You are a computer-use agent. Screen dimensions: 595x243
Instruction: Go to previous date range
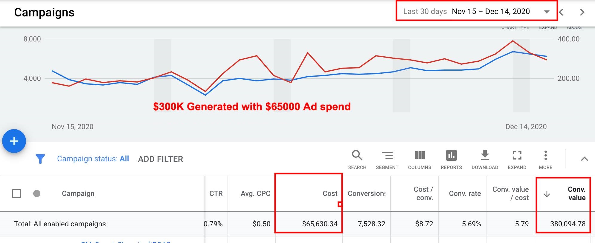[x=562, y=12]
